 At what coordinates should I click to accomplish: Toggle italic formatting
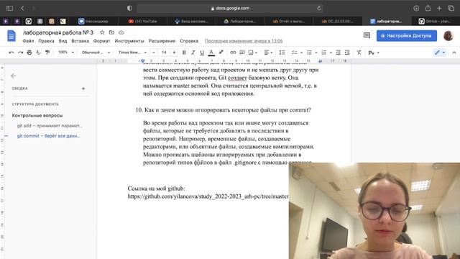coord(193,53)
